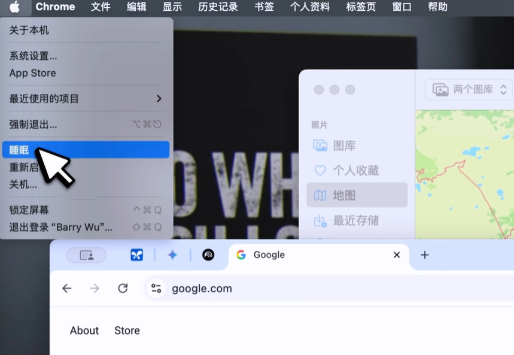Open 个人收藏 in Photos sidebar
Image resolution: width=514 pixels, height=355 pixels.
[x=355, y=171]
